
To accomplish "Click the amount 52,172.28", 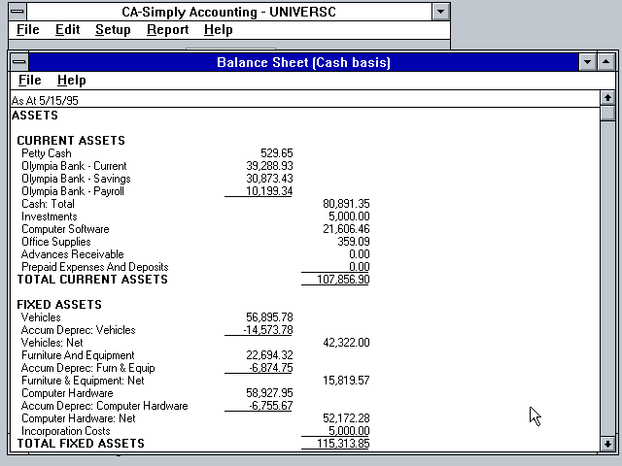I will 346,418.
